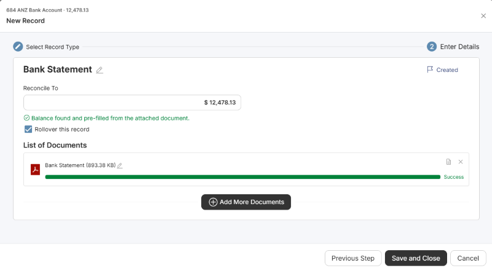492x268 pixels.
Task: Click the plus icon in Add More Documents
Action: click(213, 202)
